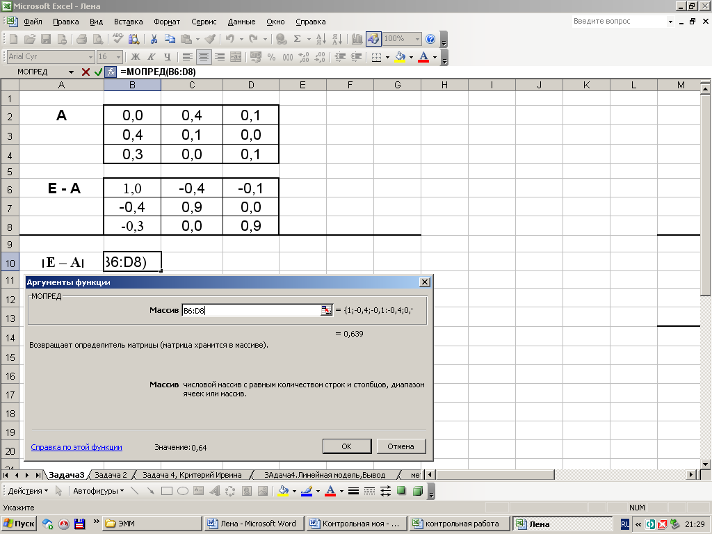The image size is (712, 534).
Task: Toggle the Drawing toolbar button
Action: [x=373, y=39]
